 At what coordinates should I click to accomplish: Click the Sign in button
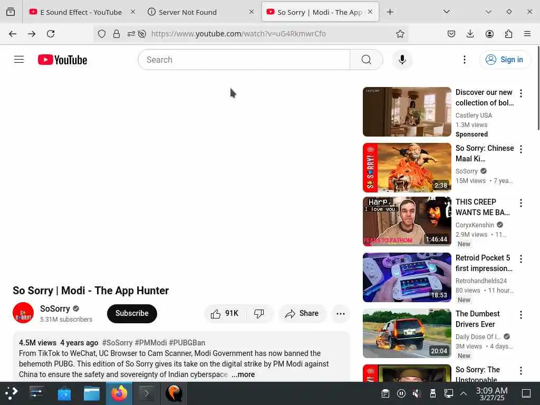505,60
